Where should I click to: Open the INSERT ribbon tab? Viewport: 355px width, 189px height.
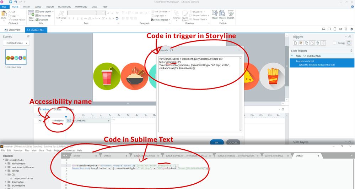(26, 7)
